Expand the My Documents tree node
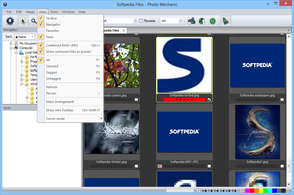The image size is (294, 195). 11,43
